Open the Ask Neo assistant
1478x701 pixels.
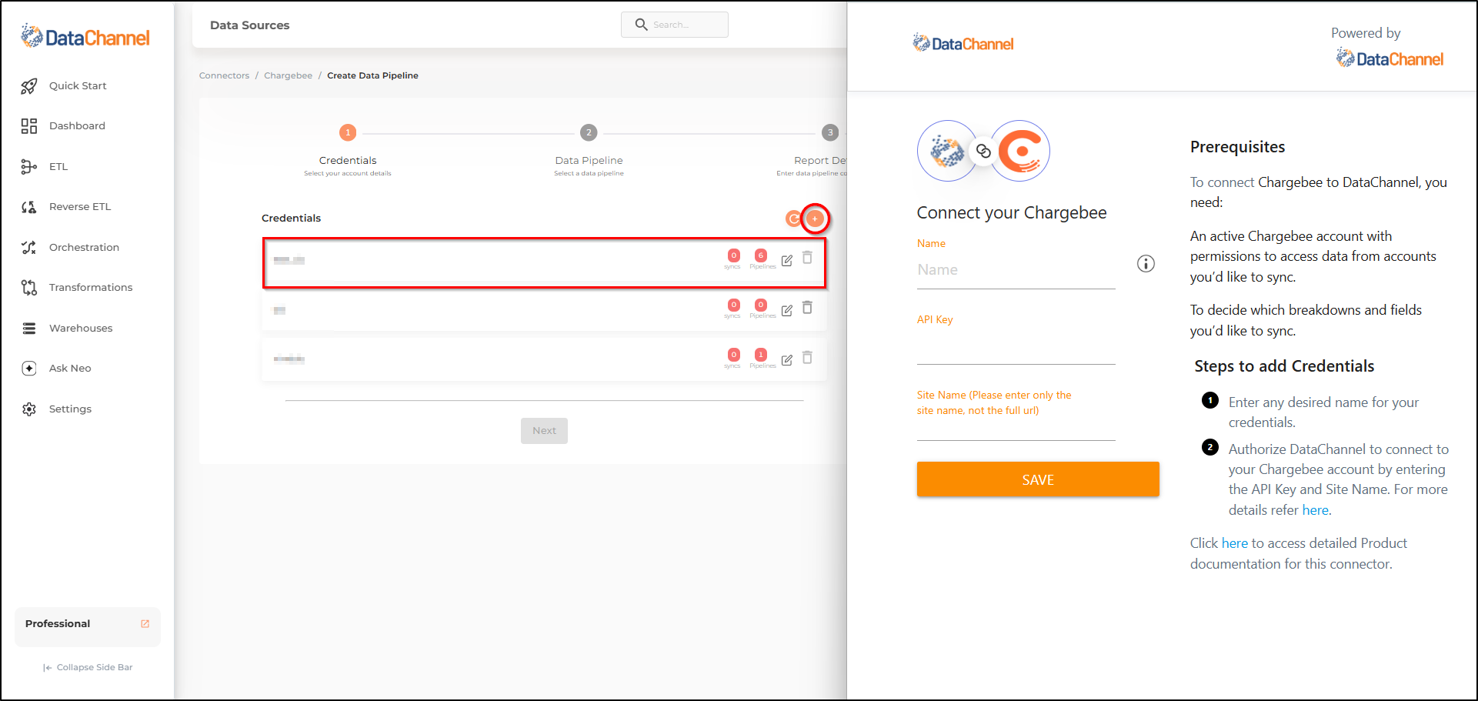(x=70, y=369)
